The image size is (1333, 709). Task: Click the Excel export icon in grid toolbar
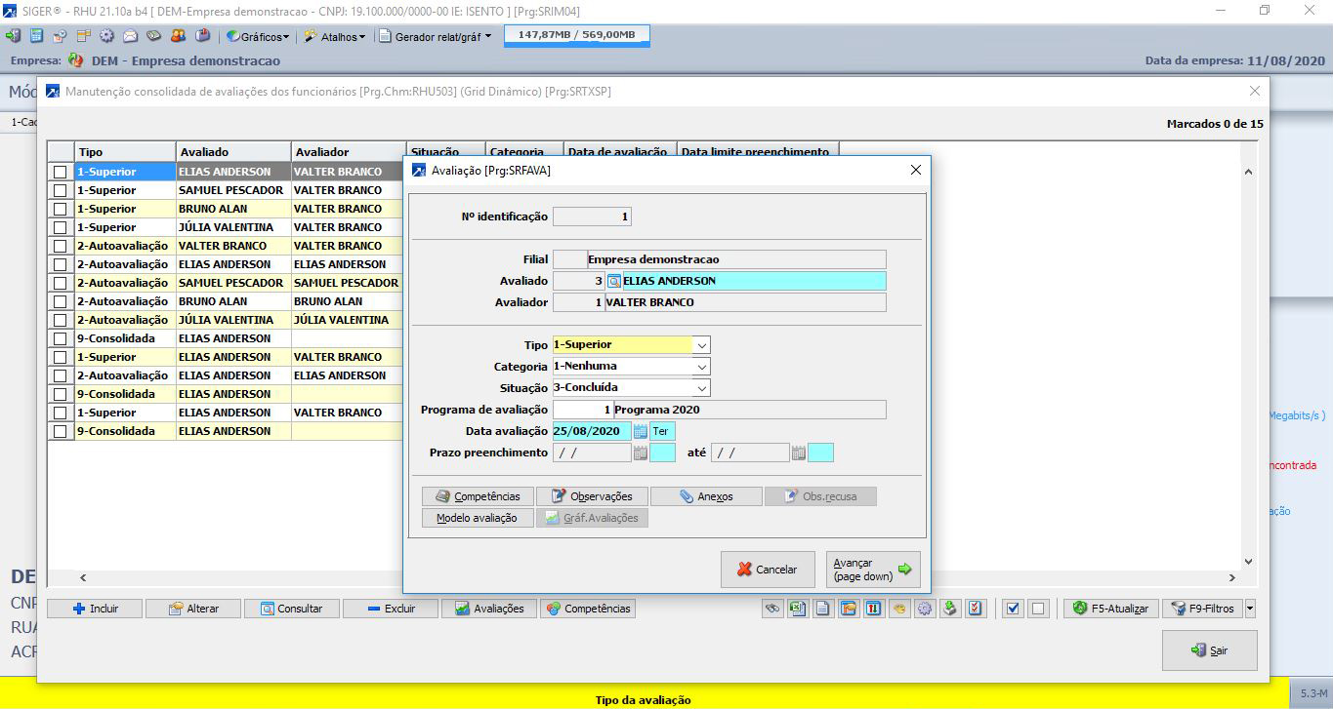click(798, 609)
